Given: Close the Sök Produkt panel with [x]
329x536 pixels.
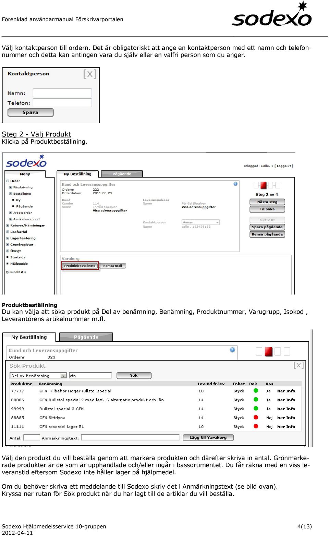Looking at the screenshot, I should coord(298,365).
